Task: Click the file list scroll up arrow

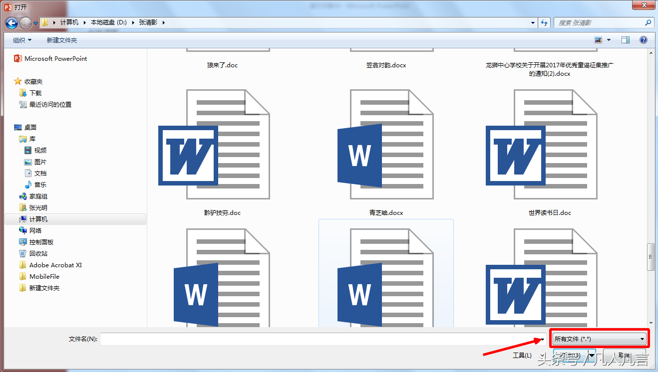Action: (x=650, y=52)
